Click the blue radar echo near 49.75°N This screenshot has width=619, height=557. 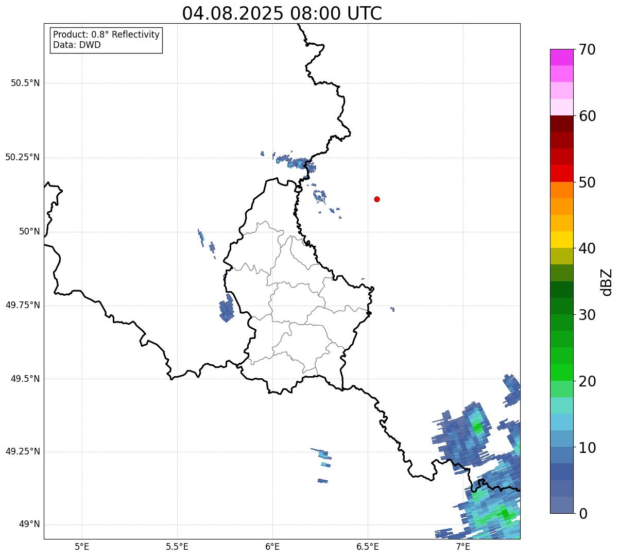point(227,310)
